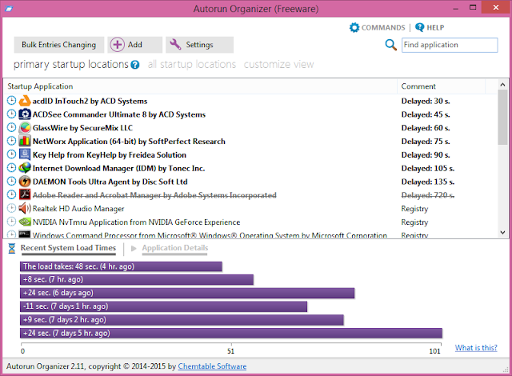Click the blue question mark next to primary startup locations
This screenshot has height=376, width=512.
pyautogui.click(x=135, y=65)
